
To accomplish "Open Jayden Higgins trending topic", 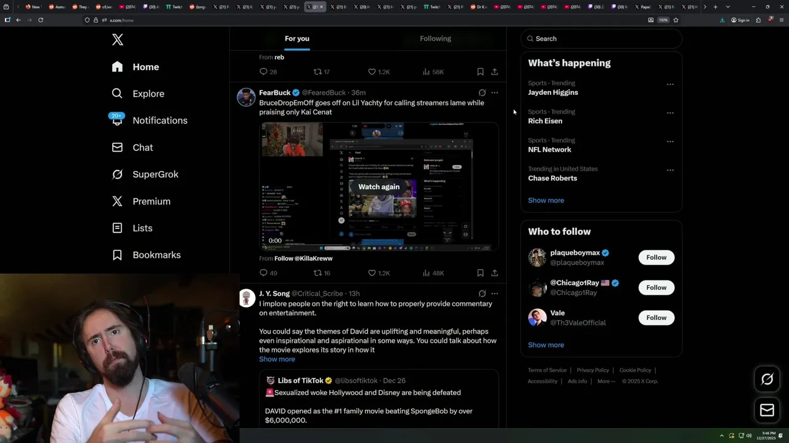I will click(553, 92).
